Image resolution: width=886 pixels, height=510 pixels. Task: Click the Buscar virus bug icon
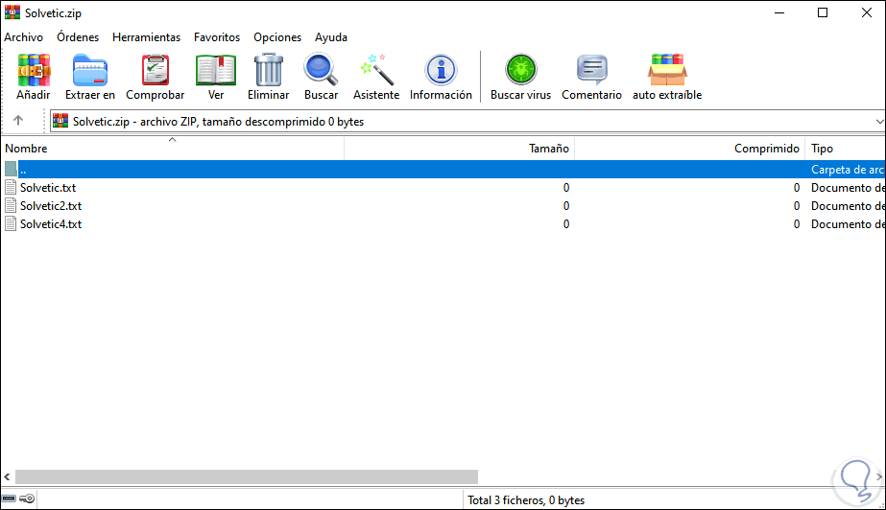coord(520,70)
